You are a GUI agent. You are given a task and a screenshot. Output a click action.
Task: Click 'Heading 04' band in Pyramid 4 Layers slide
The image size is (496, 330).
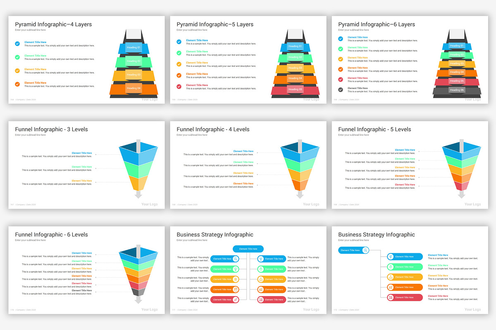134,88
